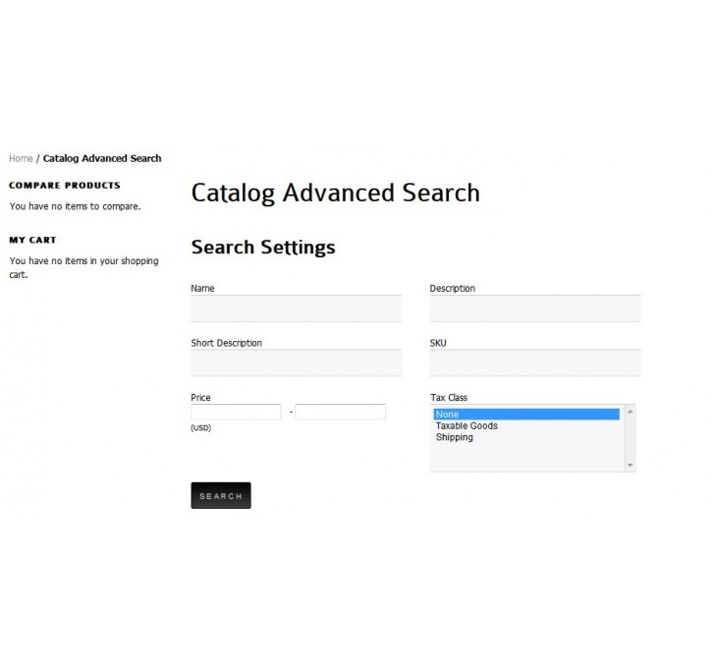Image resolution: width=712 pixels, height=668 pixels.
Task: Click inside the SKU input field
Action: pos(535,362)
